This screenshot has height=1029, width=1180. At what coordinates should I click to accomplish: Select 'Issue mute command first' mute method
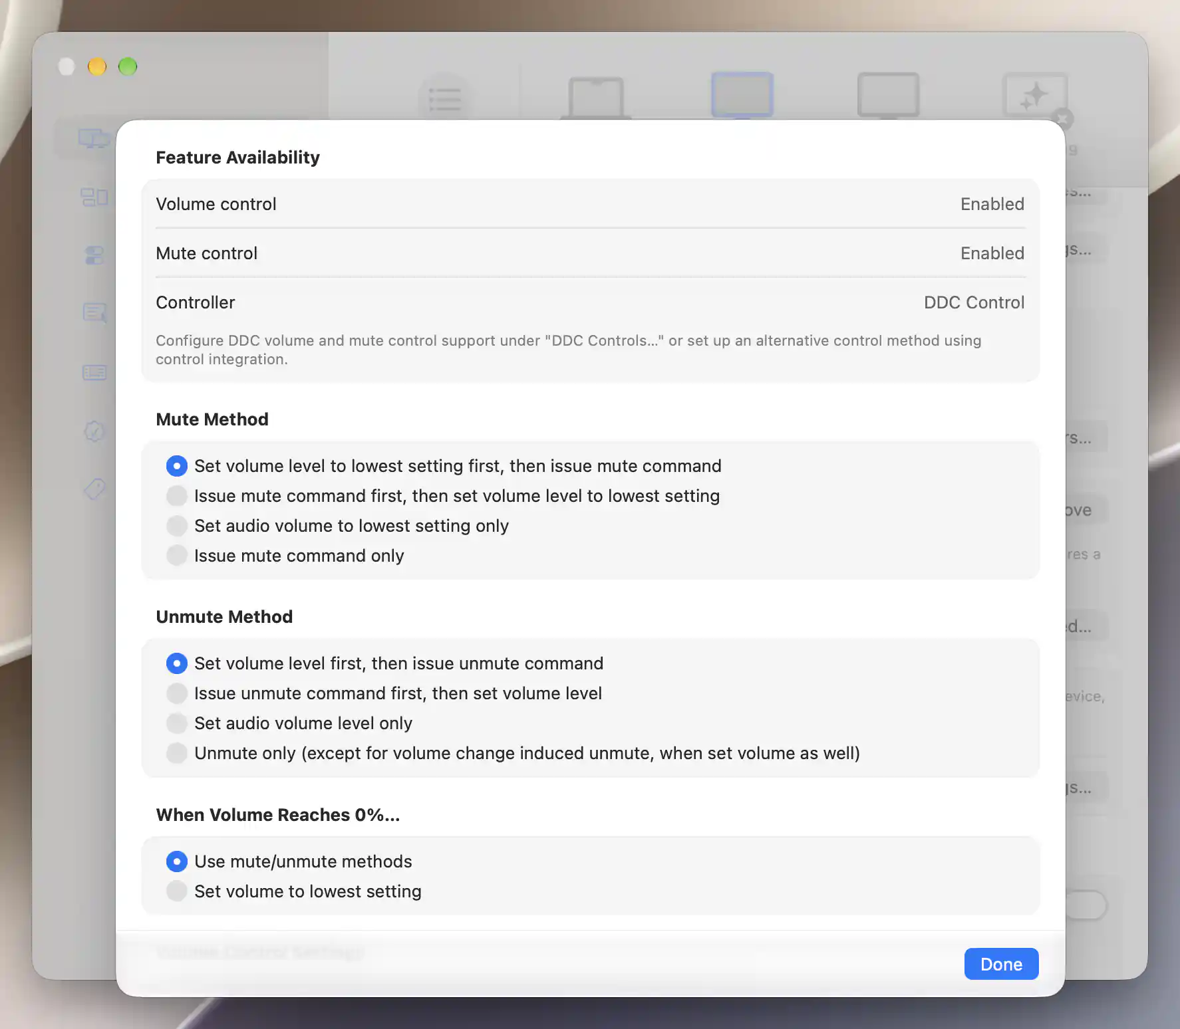click(177, 496)
